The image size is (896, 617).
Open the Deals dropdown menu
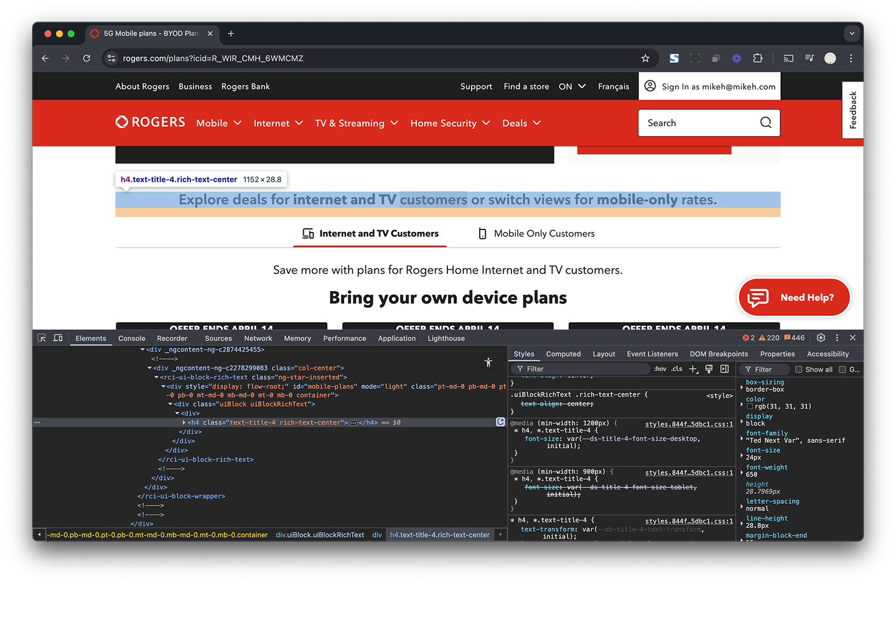[x=521, y=123]
